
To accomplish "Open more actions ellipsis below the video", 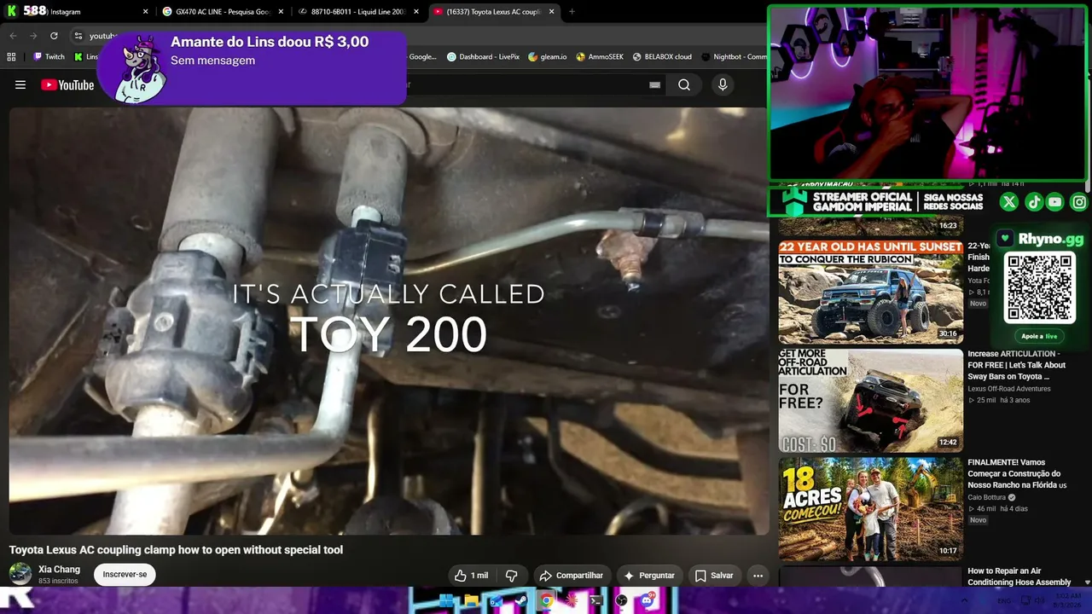I will [x=758, y=576].
